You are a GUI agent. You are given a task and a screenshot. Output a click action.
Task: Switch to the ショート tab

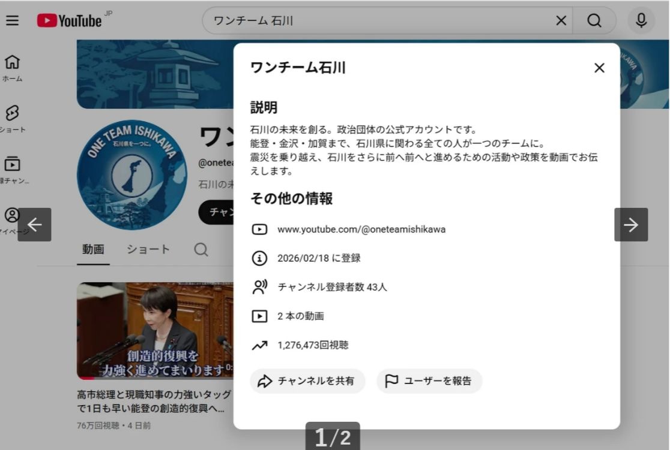pos(148,250)
